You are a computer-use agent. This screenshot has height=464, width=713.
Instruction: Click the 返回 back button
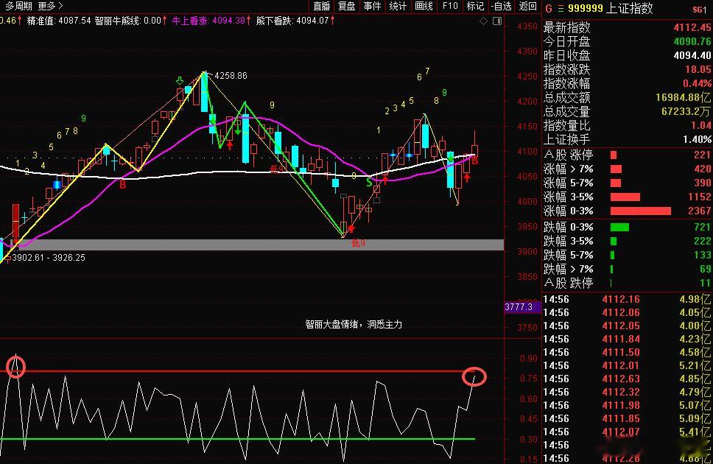pyautogui.click(x=528, y=6)
